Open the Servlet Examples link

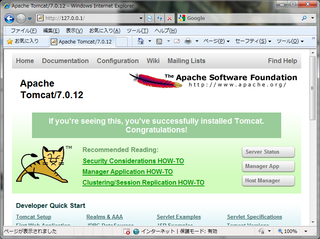pos(179,217)
